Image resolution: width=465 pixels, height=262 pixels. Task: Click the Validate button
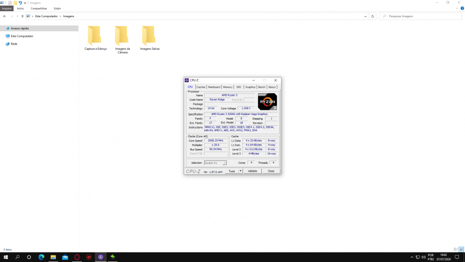252,171
